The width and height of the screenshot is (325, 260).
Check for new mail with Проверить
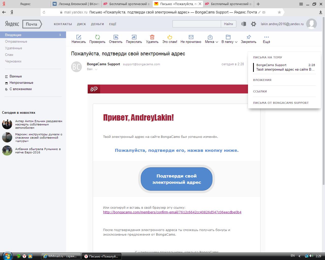(x=97, y=39)
